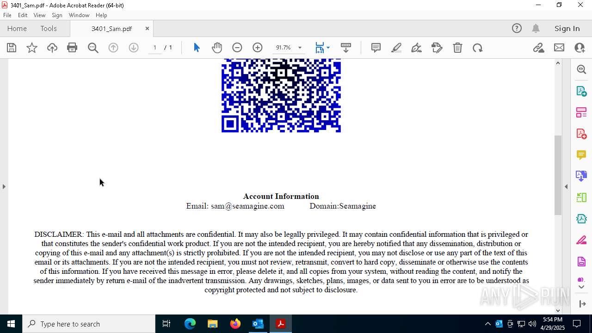
Task: Click the Fit page width tool
Action: coord(320,48)
